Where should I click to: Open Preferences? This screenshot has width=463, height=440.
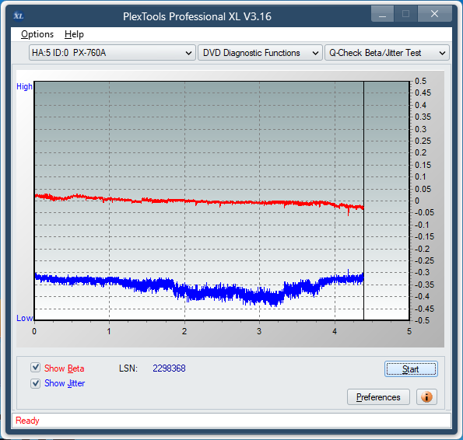pyautogui.click(x=378, y=397)
